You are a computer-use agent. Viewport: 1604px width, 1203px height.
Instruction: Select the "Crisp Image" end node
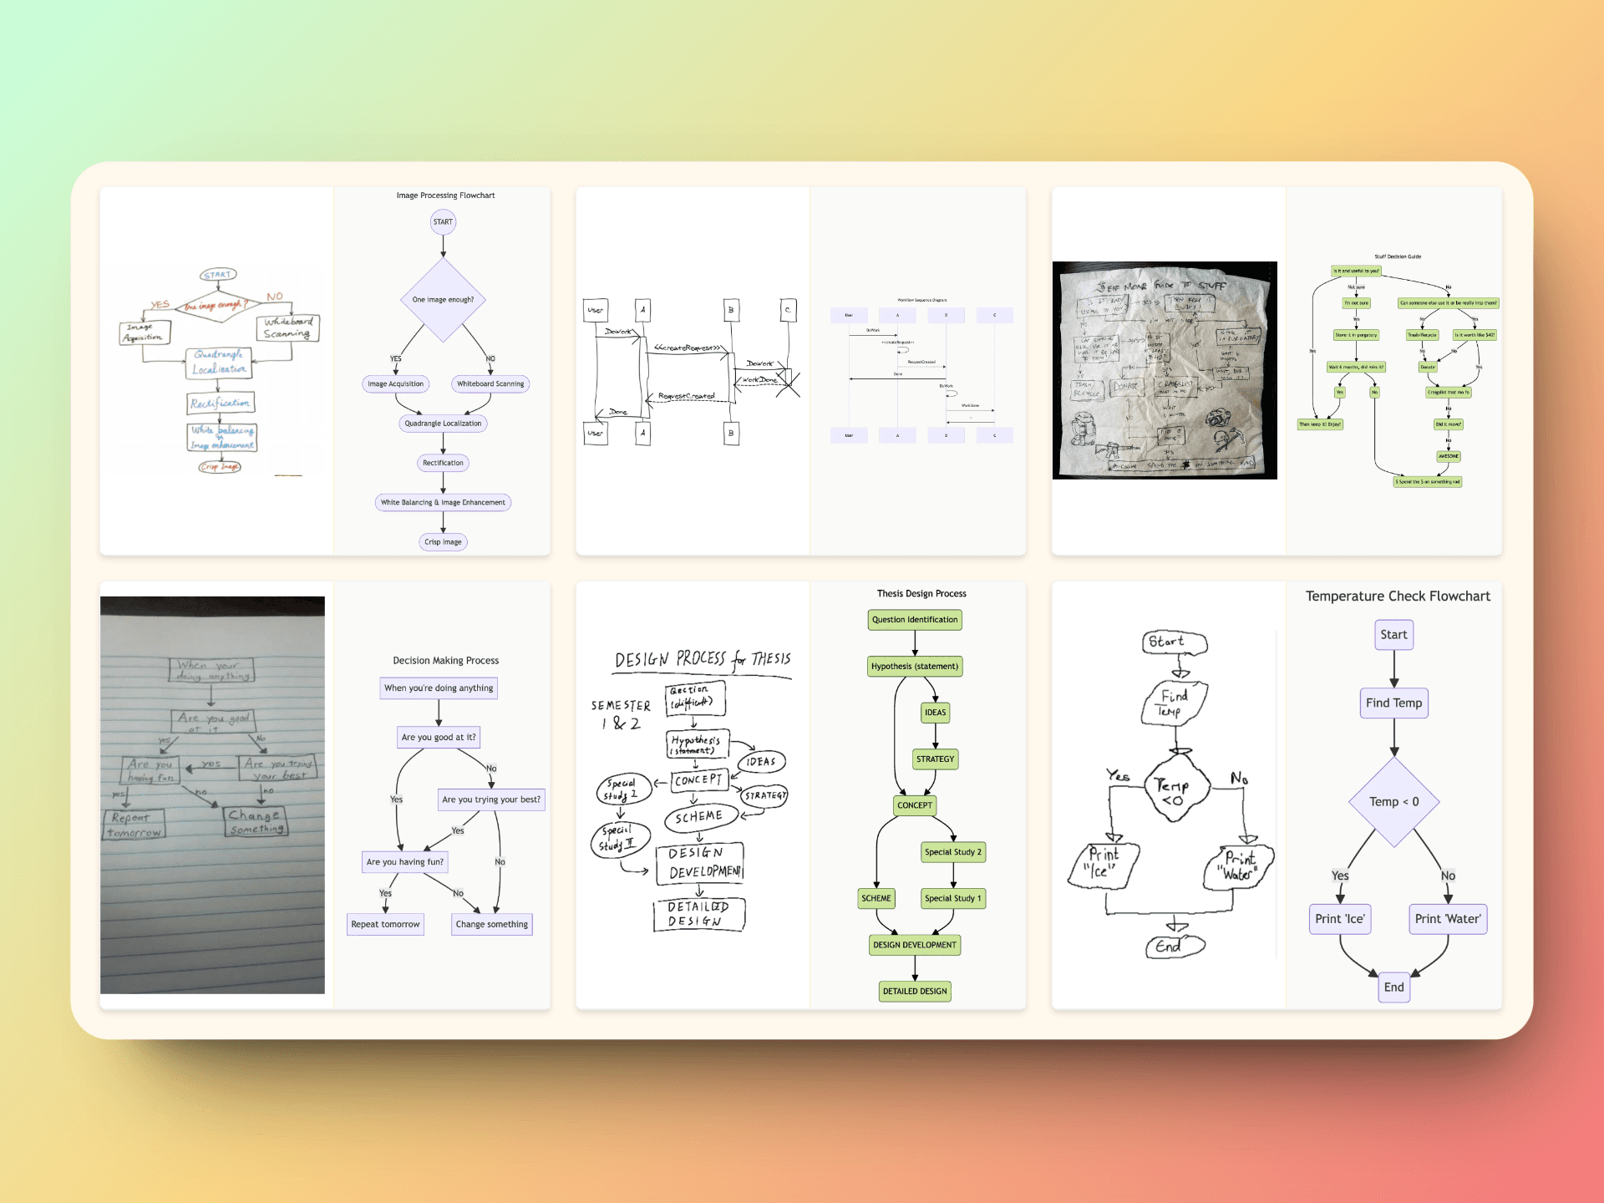pyautogui.click(x=443, y=541)
